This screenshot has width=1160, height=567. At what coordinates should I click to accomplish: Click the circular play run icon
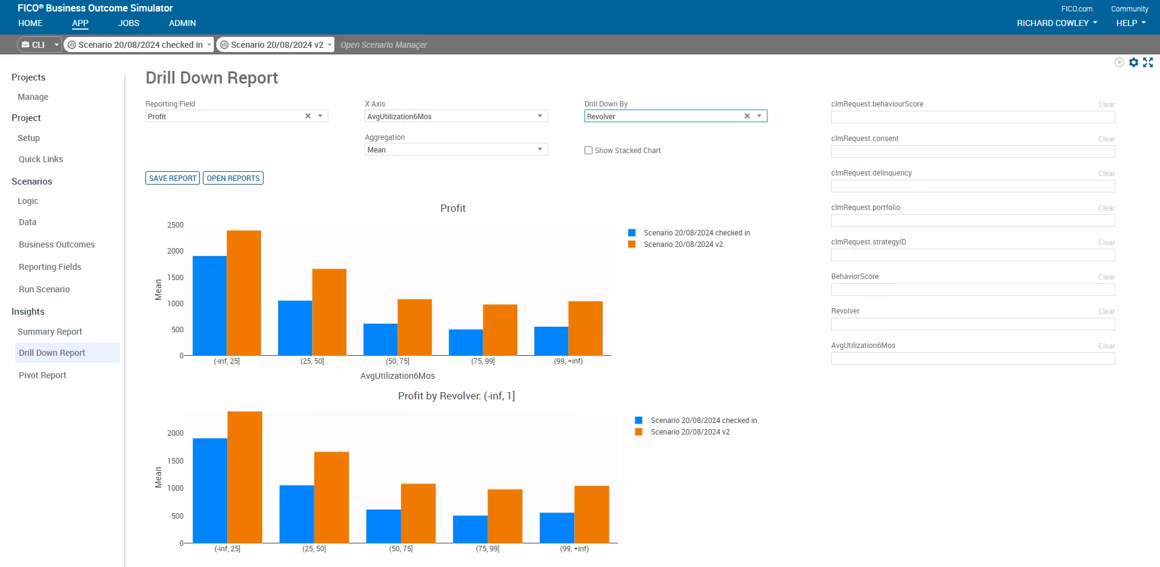[1119, 62]
